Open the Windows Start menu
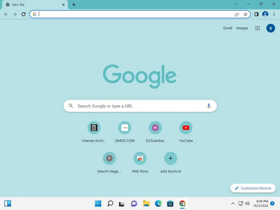This screenshot has height=210, width=280. point(98,203)
